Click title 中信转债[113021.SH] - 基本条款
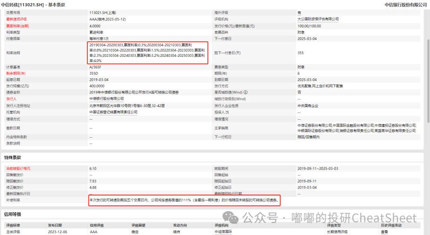This screenshot has height=235, width=430. click(33, 5)
